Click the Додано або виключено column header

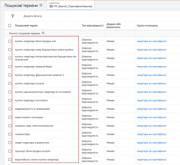(x=114, y=25)
